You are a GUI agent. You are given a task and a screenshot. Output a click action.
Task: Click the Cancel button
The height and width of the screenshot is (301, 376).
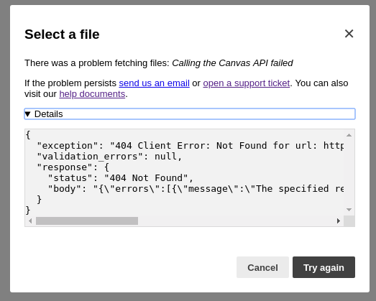point(262,267)
